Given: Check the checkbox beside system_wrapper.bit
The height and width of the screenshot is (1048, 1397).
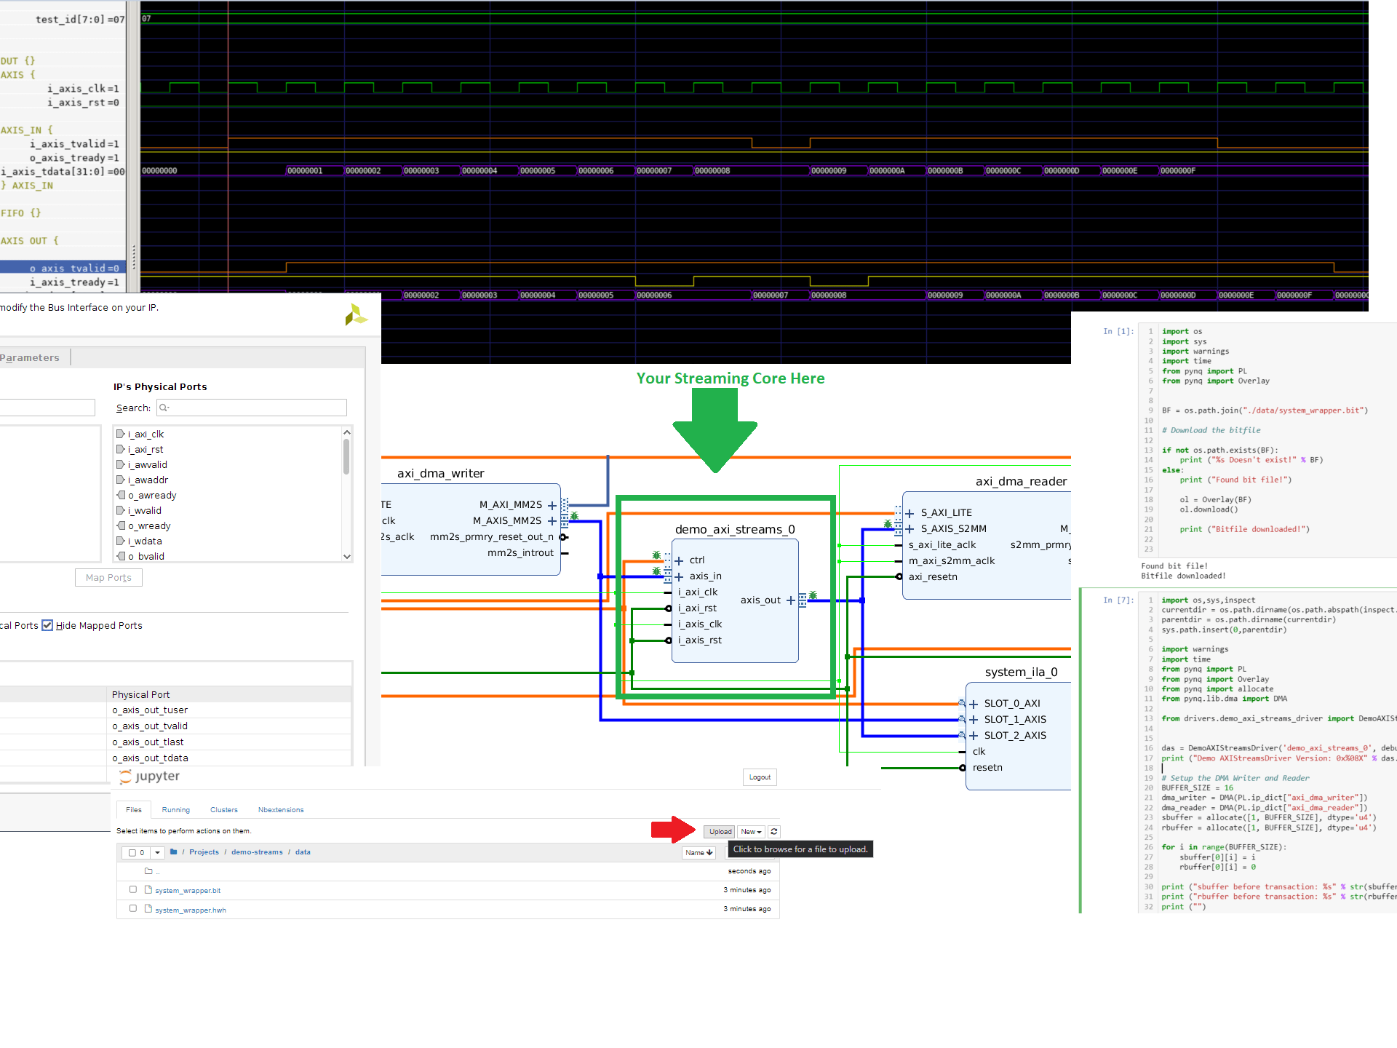Looking at the screenshot, I should tap(132, 889).
